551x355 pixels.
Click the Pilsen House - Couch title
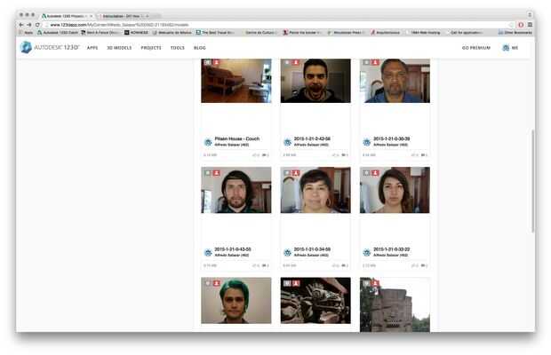click(237, 138)
